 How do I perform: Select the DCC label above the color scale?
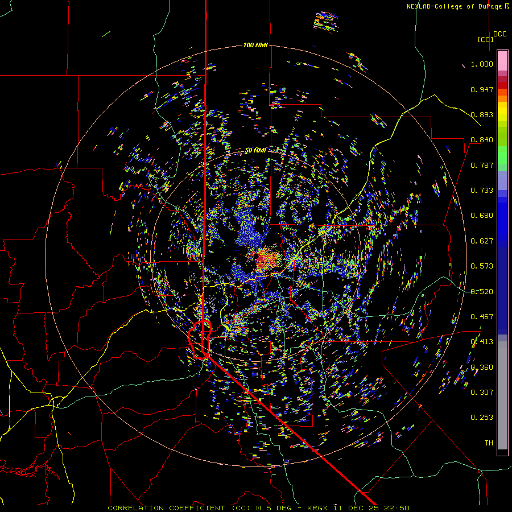coord(499,34)
